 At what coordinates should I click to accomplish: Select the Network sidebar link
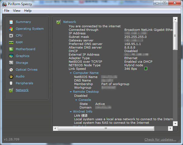tap(22, 90)
